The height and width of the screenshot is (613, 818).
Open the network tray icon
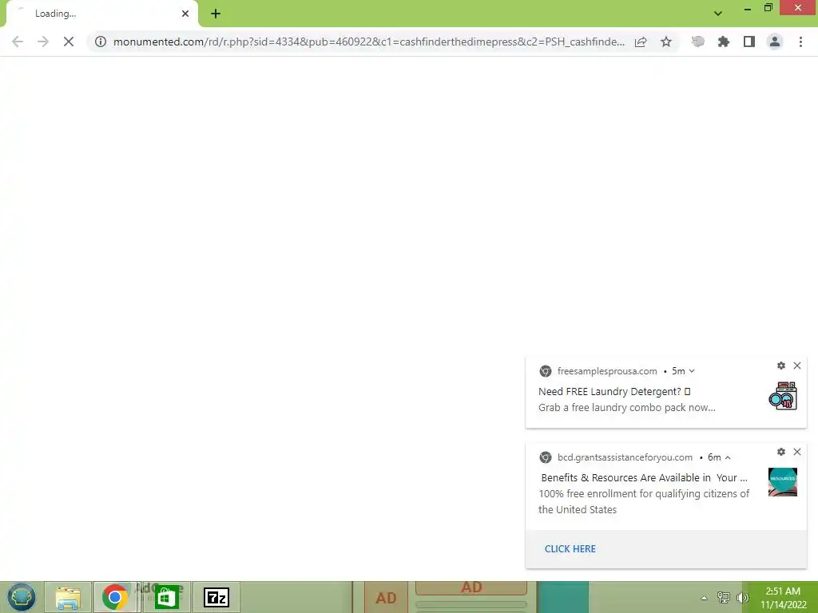coord(723,598)
